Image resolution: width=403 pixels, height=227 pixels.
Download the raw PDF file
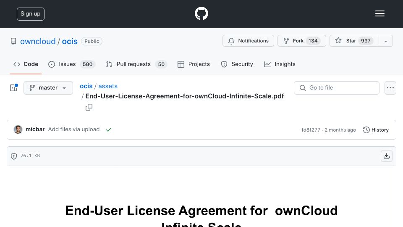[386, 156]
